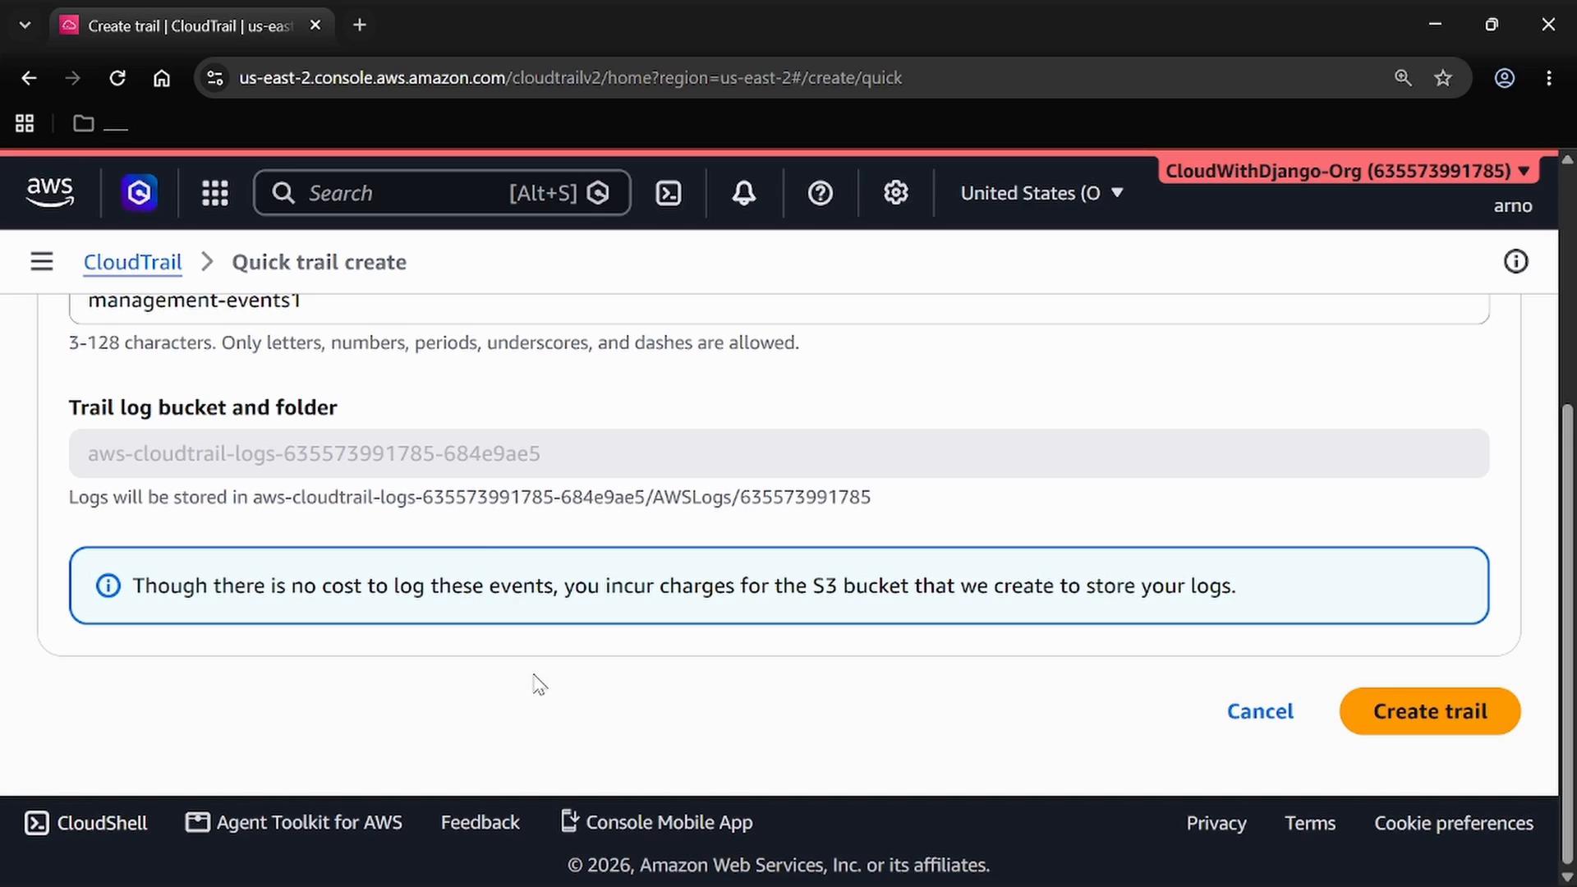The height and width of the screenshot is (887, 1577).
Task: Expand the CloudWithDjango-Org account menu
Action: pos(1348,171)
